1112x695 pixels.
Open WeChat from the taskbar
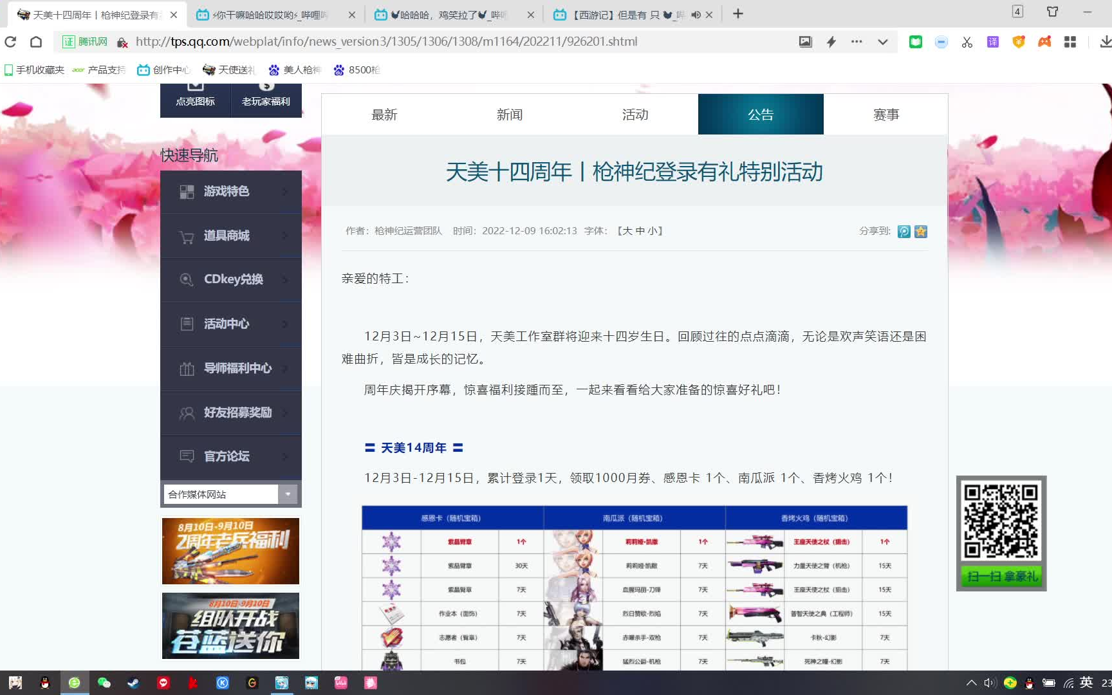[104, 683]
